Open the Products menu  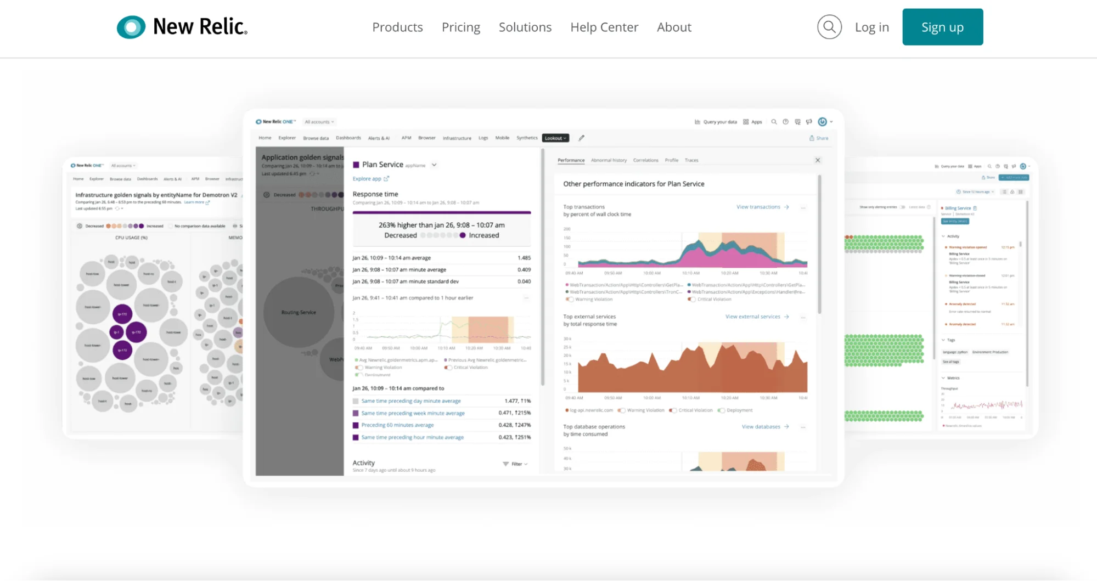point(397,27)
